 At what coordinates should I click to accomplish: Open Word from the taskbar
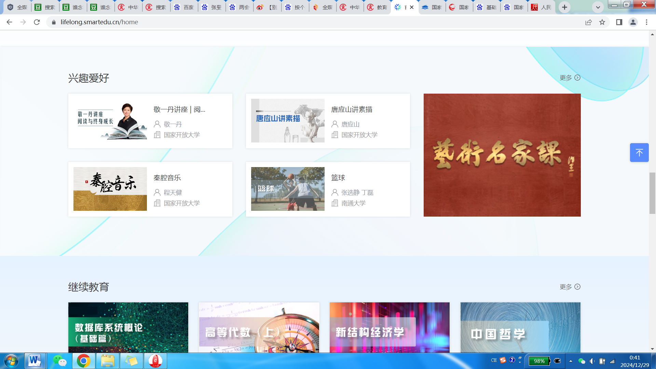[35, 361]
